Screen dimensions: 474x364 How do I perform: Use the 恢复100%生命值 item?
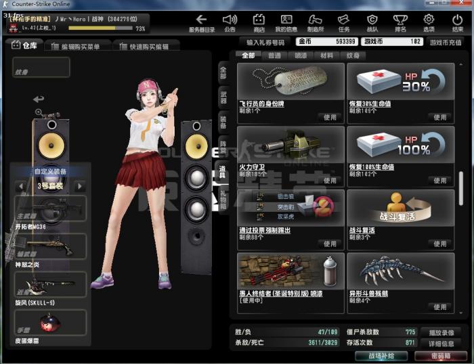440,181
